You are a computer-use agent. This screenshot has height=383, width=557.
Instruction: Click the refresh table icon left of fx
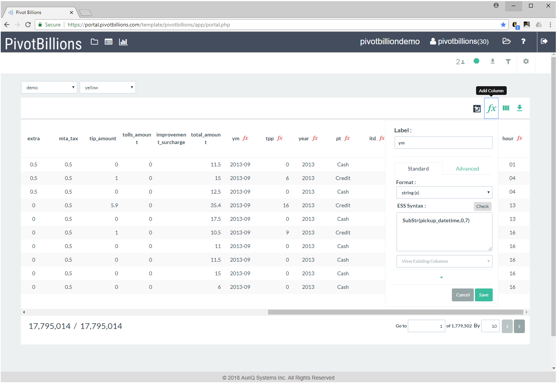(477, 109)
